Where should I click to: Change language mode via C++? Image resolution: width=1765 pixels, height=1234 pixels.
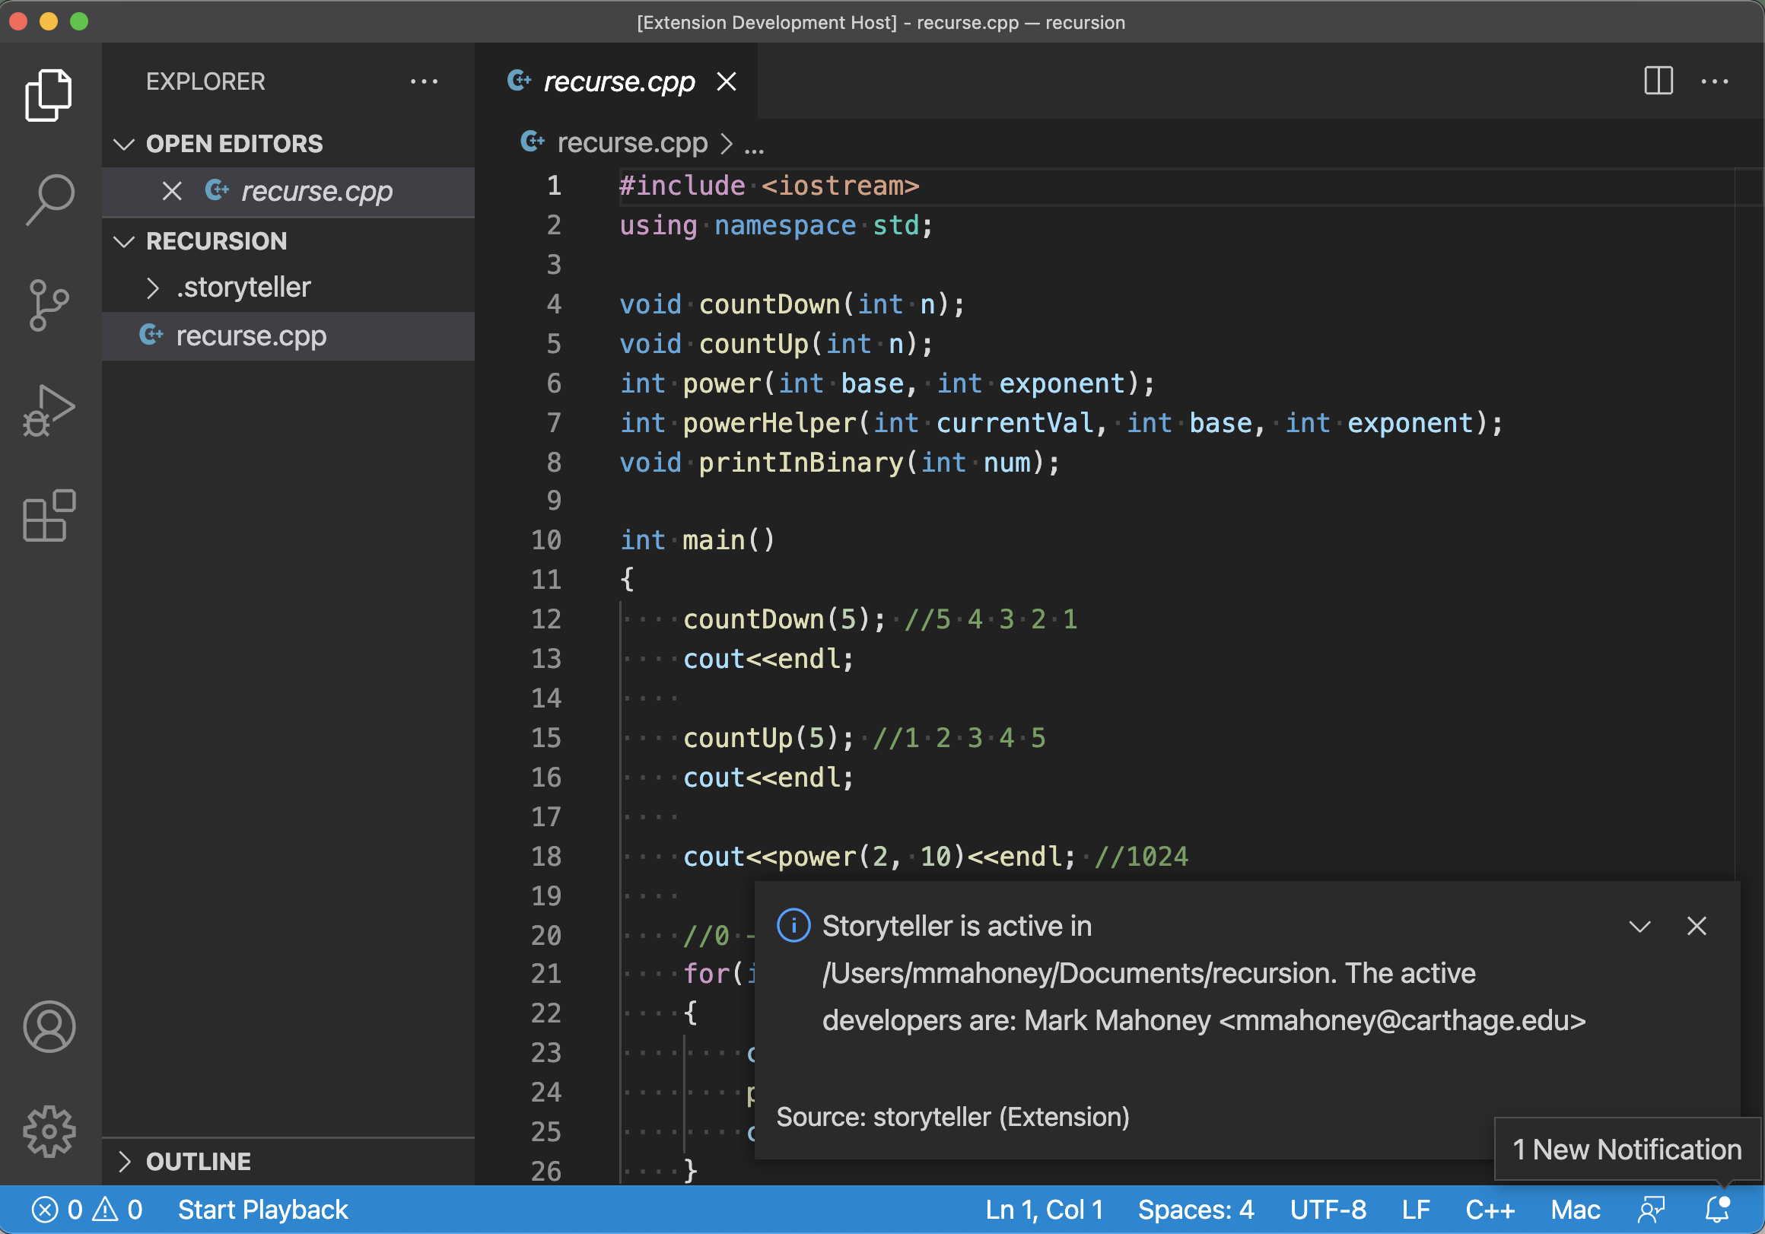tap(1489, 1210)
